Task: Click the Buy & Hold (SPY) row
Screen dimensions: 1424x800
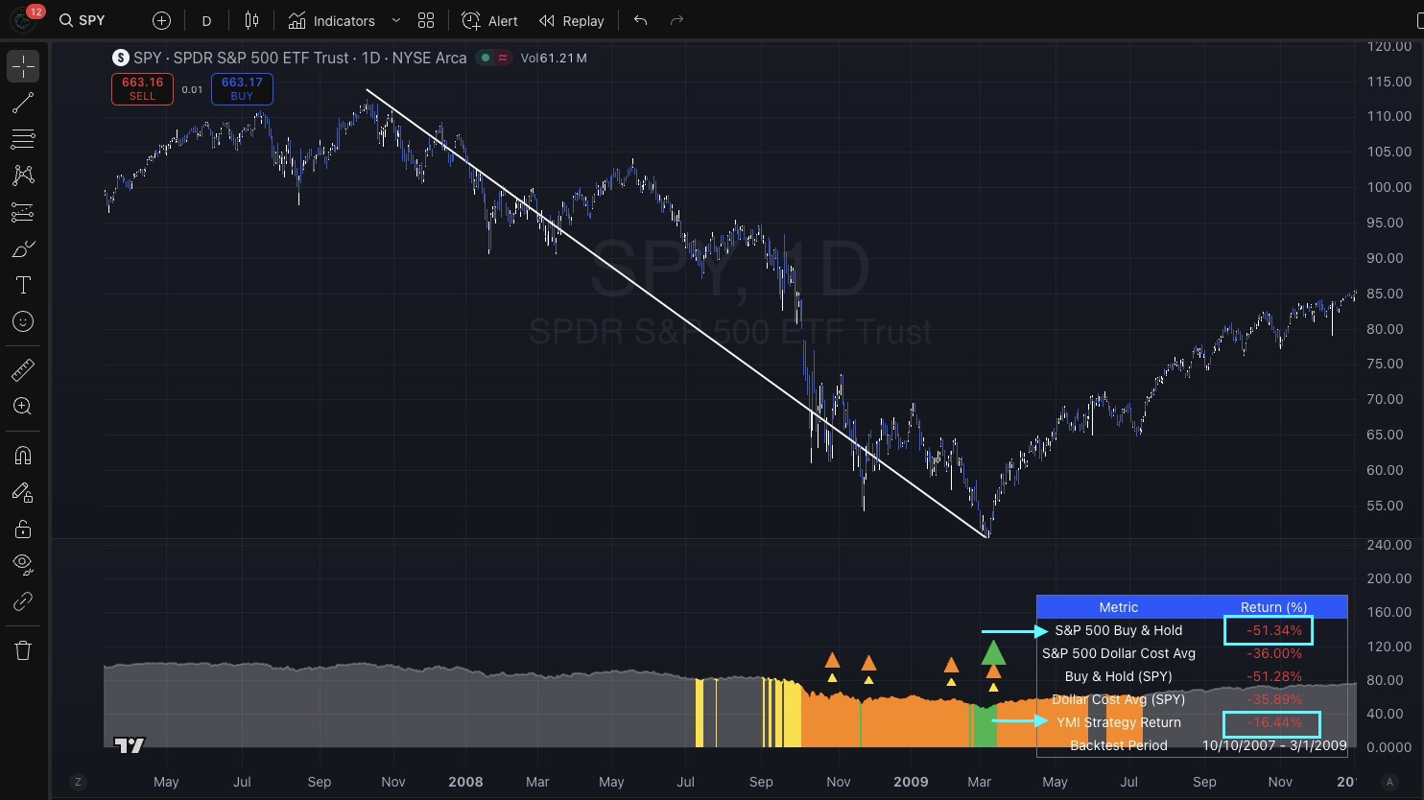Action: (1192, 676)
